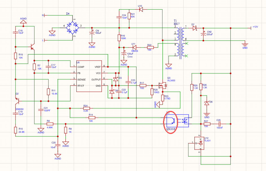This screenshot has width=266, height=171.
Task: Select capacitor C23 0.1µF symbol
Action: [x=128, y=82]
